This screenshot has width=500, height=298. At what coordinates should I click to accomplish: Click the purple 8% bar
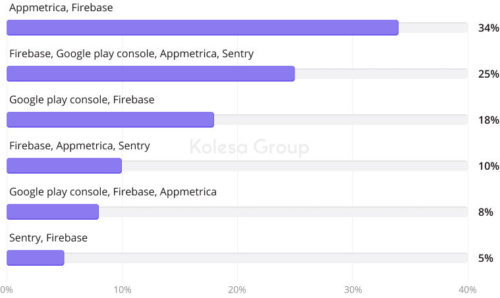coord(53,212)
